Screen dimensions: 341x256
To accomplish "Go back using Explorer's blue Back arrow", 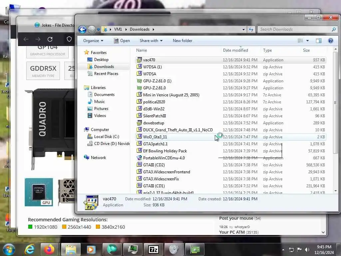I will coord(83,29).
